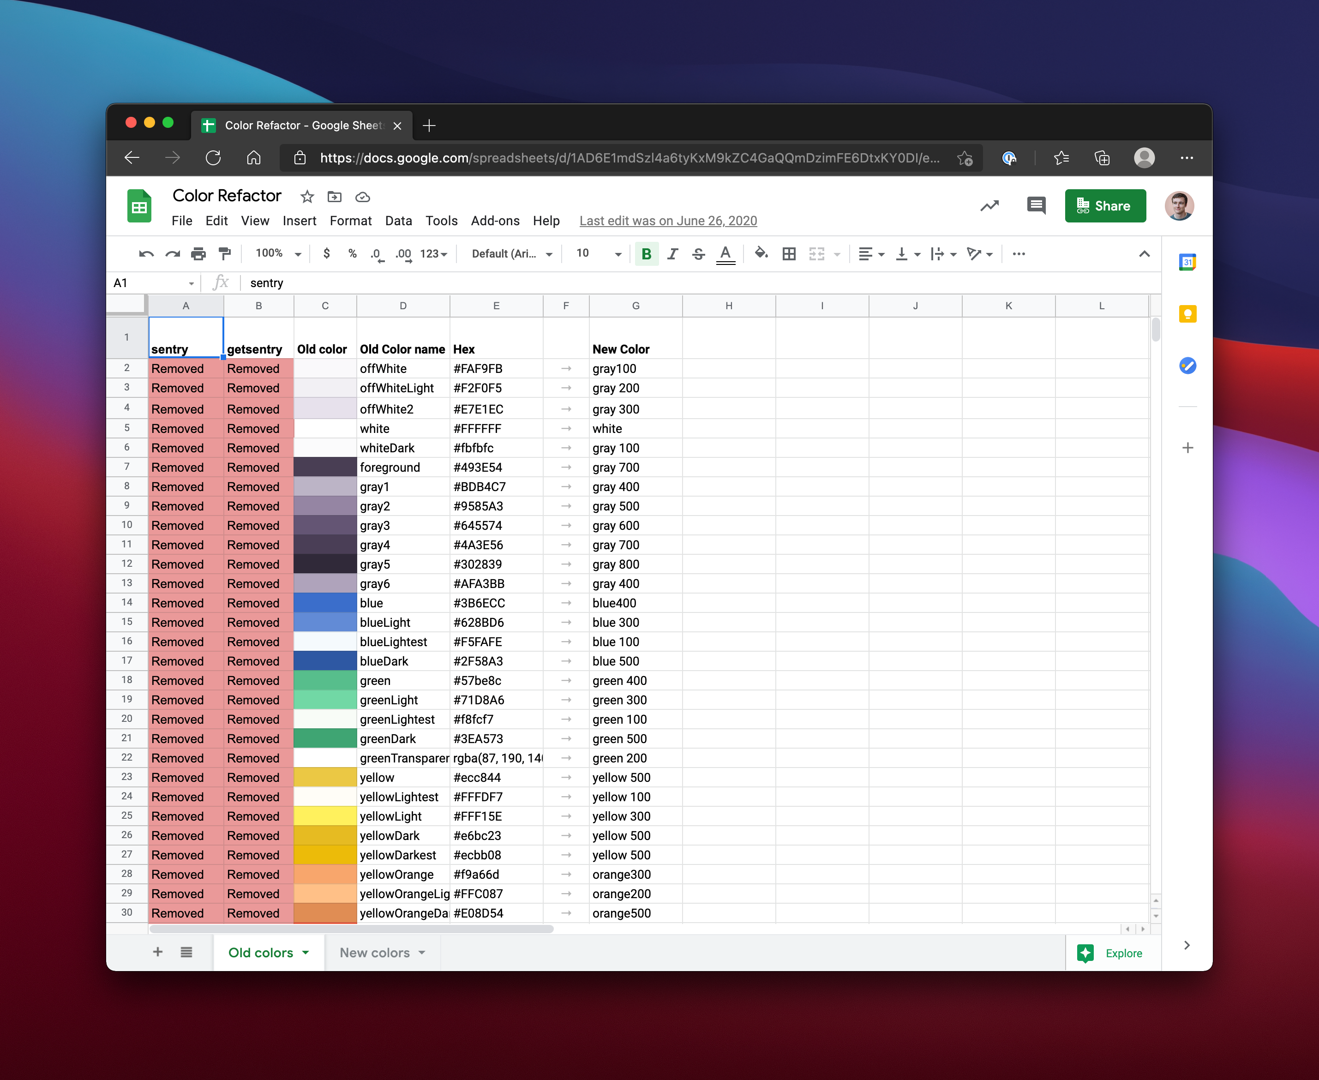
Task: Toggle bold formatting
Action: point(647,254)
